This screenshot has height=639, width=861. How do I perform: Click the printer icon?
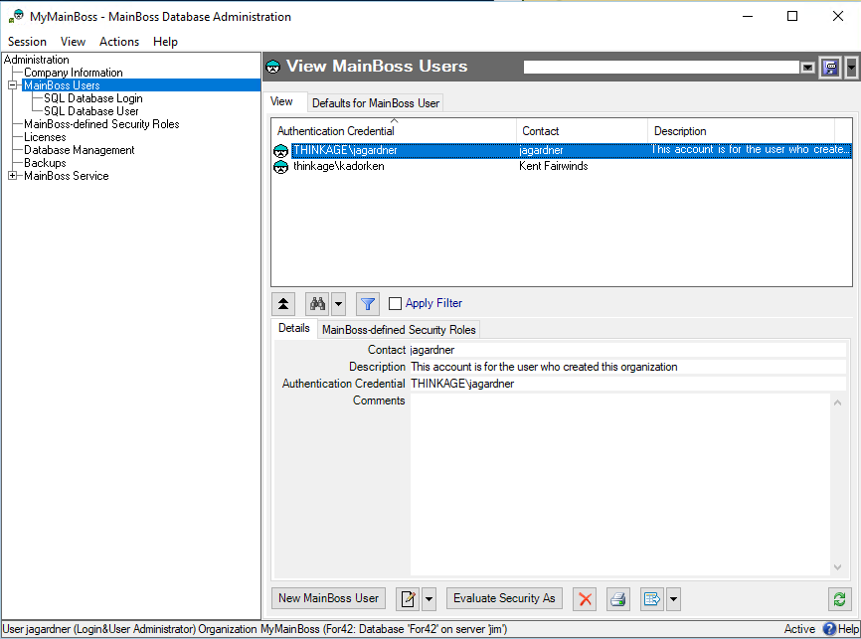click(x=617, y=599)
